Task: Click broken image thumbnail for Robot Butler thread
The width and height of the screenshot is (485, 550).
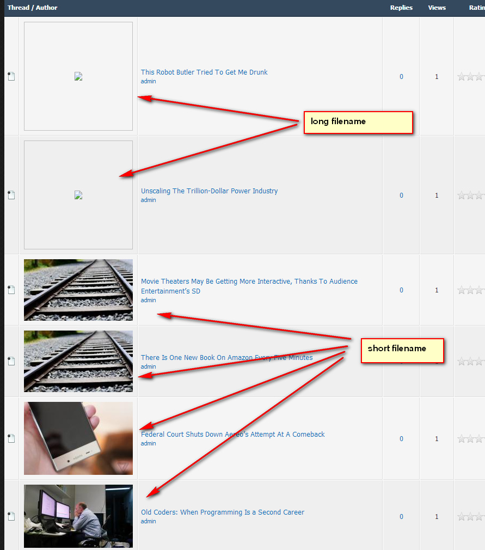Action: pos(78,76)
